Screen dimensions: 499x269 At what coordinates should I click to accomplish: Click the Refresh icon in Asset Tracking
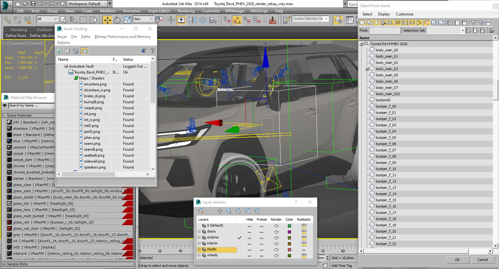coord(59,51)
